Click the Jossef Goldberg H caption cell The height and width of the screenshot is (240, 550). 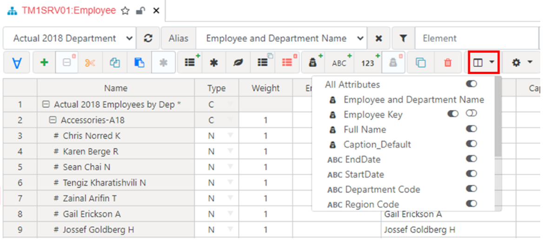[x=448, y=230]
